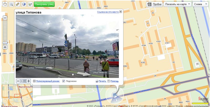
Task: Click the fullscreen mode icon
Action: coord(34,81)
